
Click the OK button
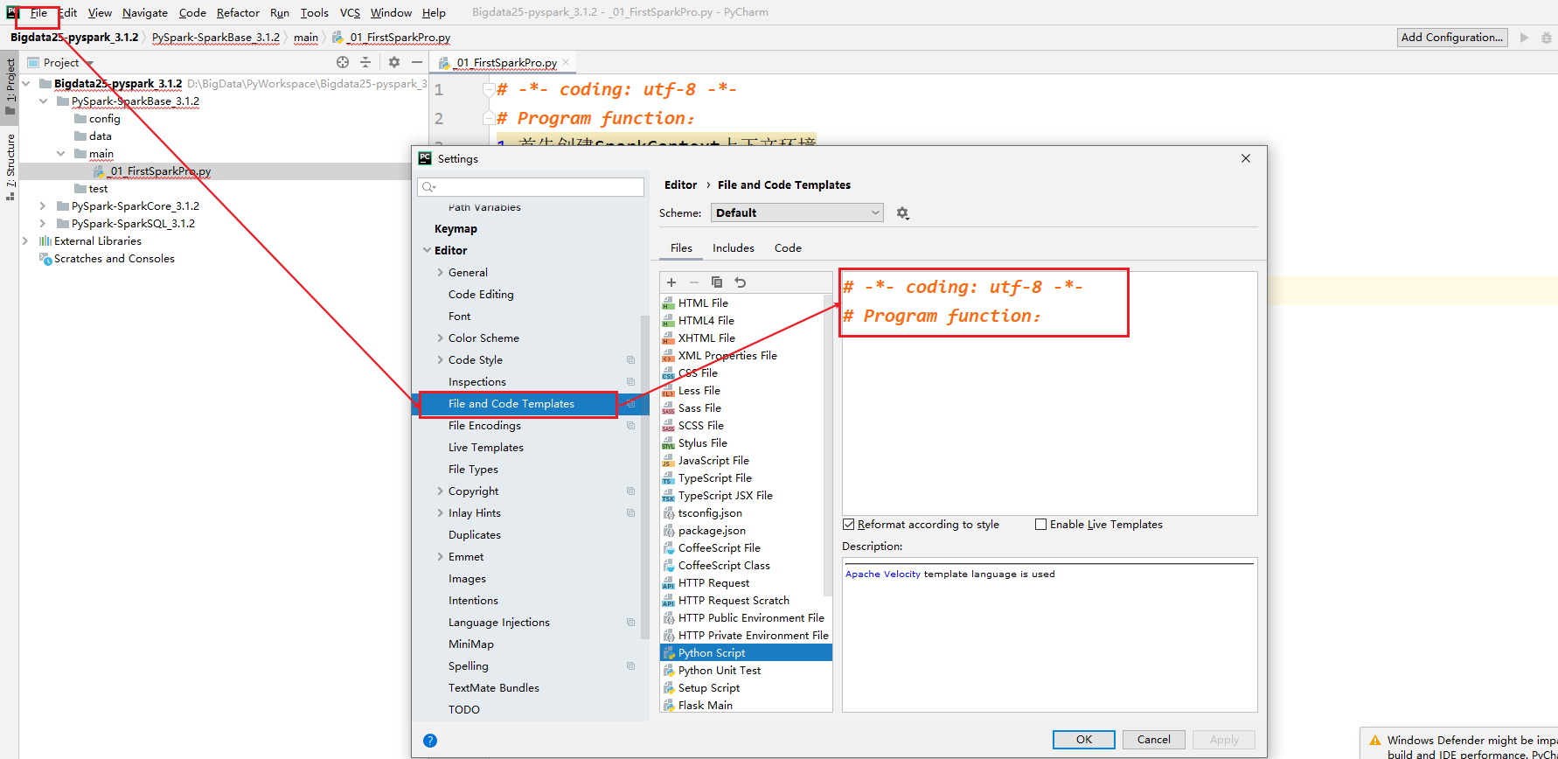(1084, 740)
